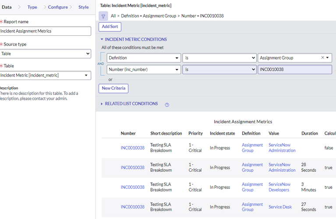
Task: Click the Definition column header
Action: [251, 133]
